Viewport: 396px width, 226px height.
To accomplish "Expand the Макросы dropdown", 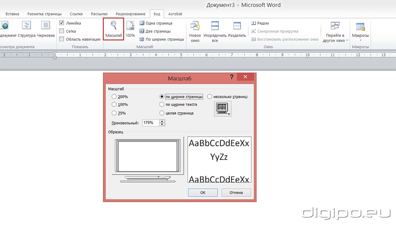I will 360,40.
